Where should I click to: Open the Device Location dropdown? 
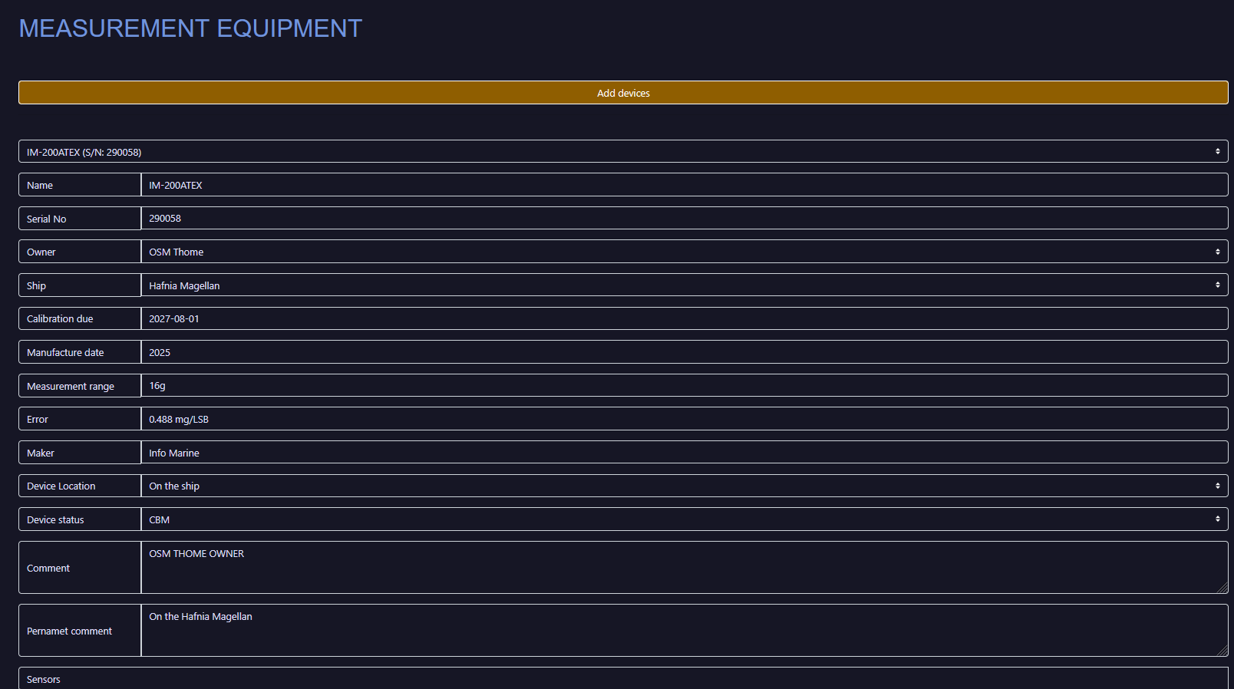click(x=683, y=486)
